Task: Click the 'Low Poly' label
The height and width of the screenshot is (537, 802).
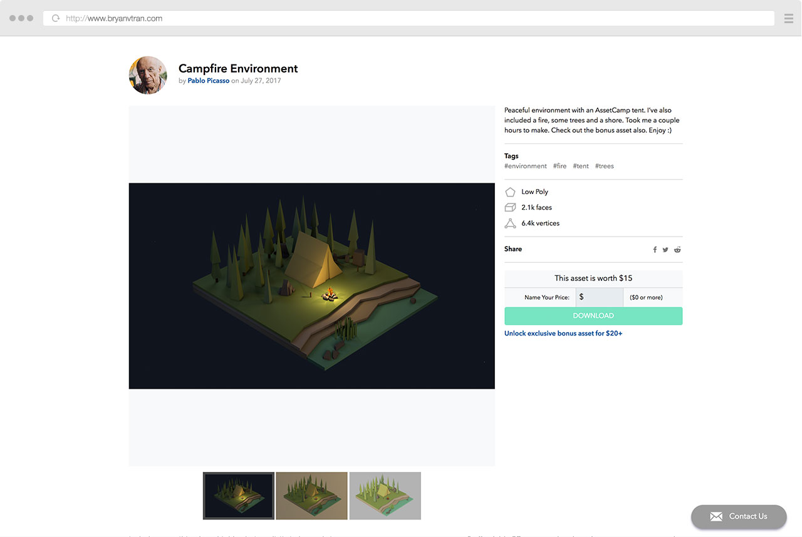Action: 534,192
